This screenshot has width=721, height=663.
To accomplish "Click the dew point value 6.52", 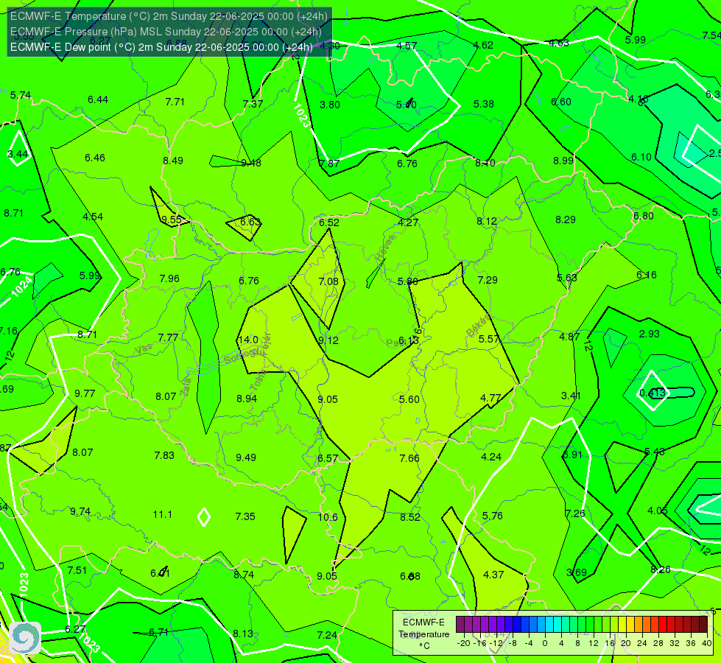I will [329, 222].
